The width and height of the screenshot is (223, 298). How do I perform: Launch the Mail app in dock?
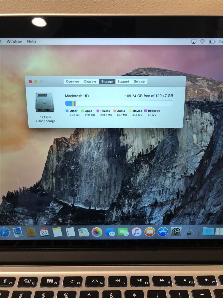pyautogui.click(x=18, y=232)
